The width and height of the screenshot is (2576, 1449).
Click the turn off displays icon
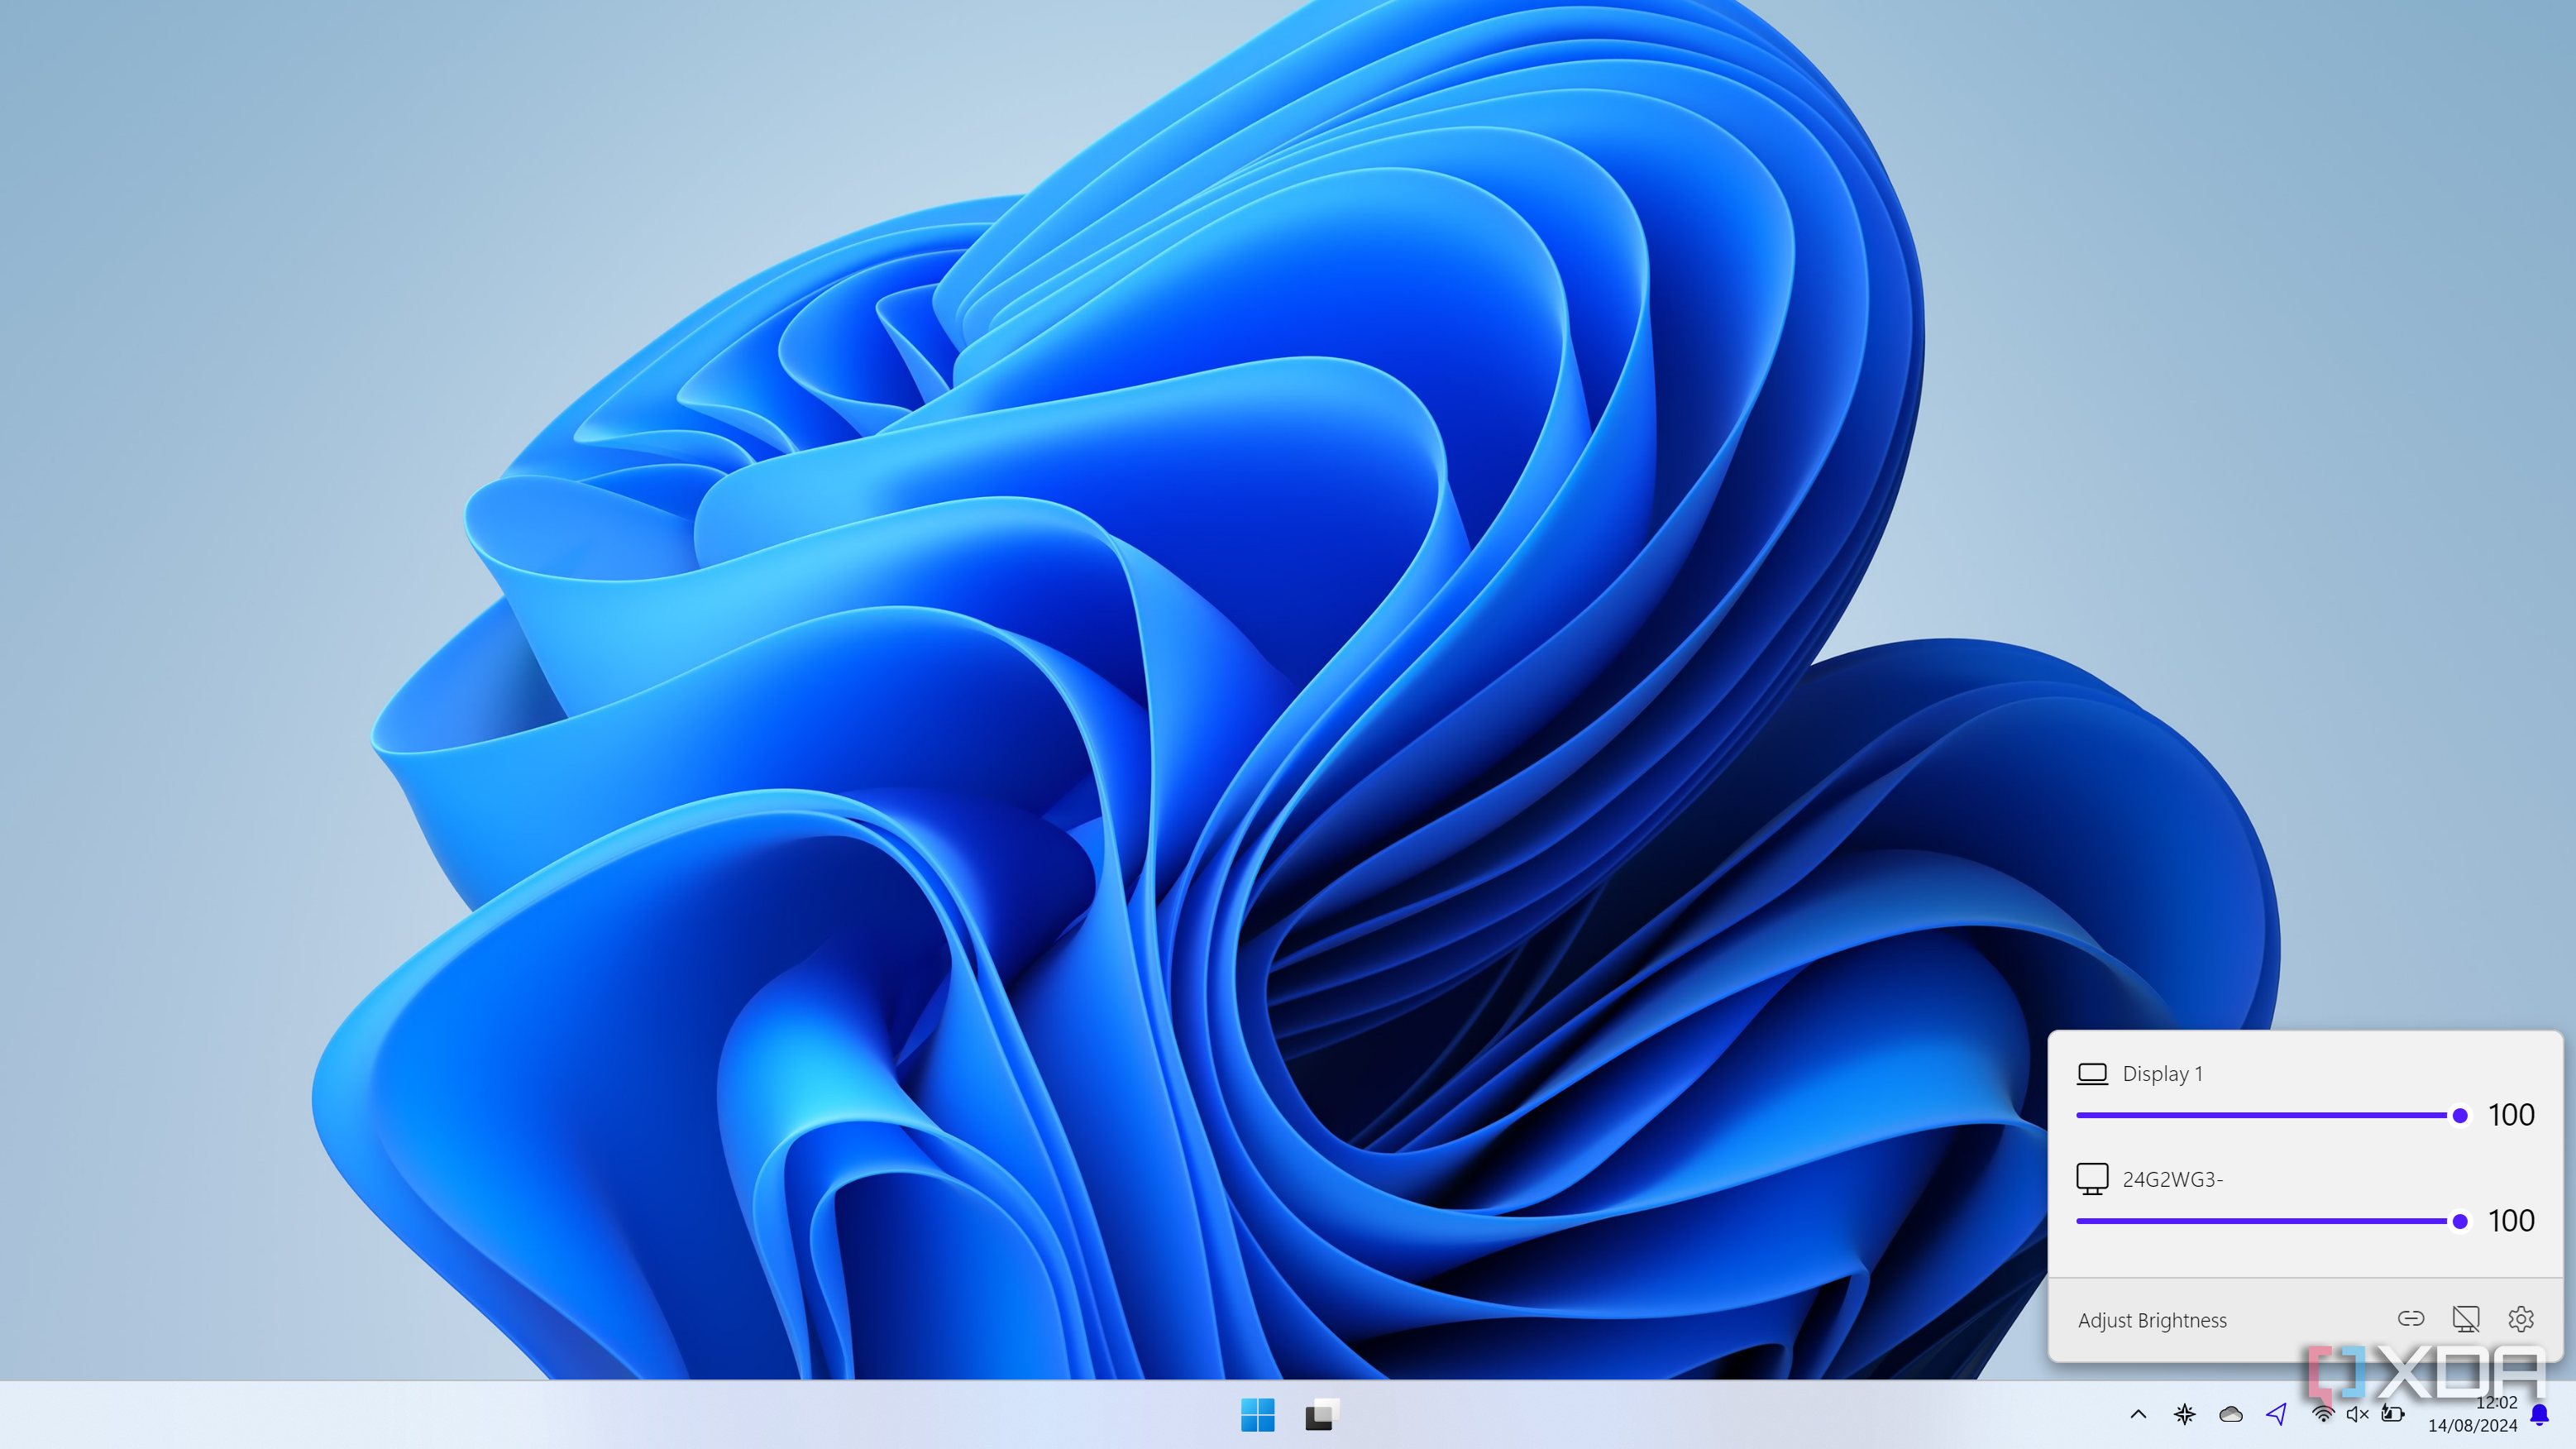[x=2466, y=1318]
